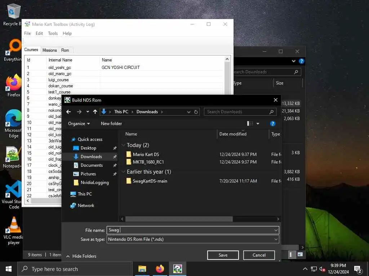The image size is (369, 276).
Task: Switch Explorer to large icons view
Action: click(300, 254)
